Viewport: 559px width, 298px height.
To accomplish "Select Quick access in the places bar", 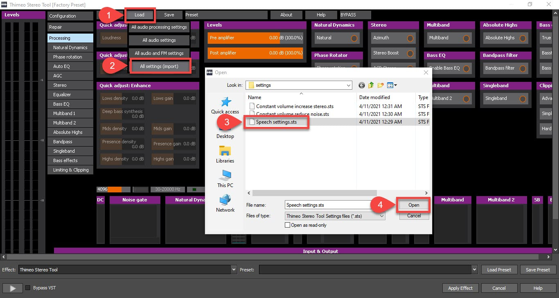I will click(225, 106).
